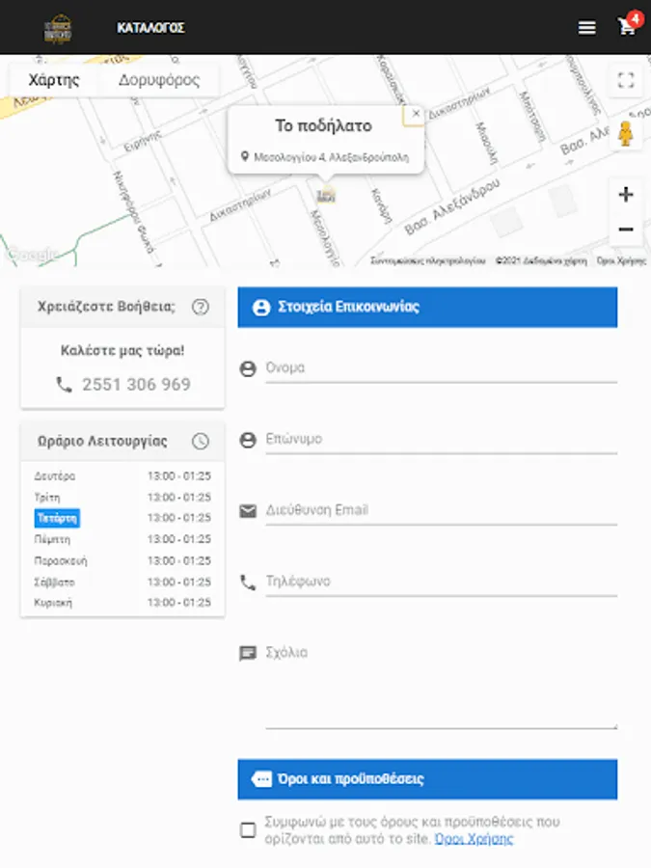Click the phone icon beside Τηλέφωνο
This screenshot has height=868, width=651.
coord(248,583)
